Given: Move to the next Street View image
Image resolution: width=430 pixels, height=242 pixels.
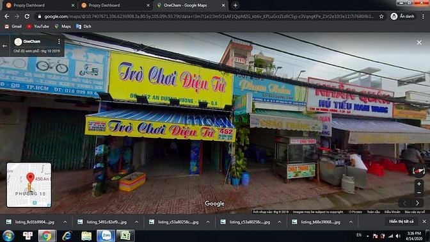Looking at the screenshot, I should pos(417,203).
